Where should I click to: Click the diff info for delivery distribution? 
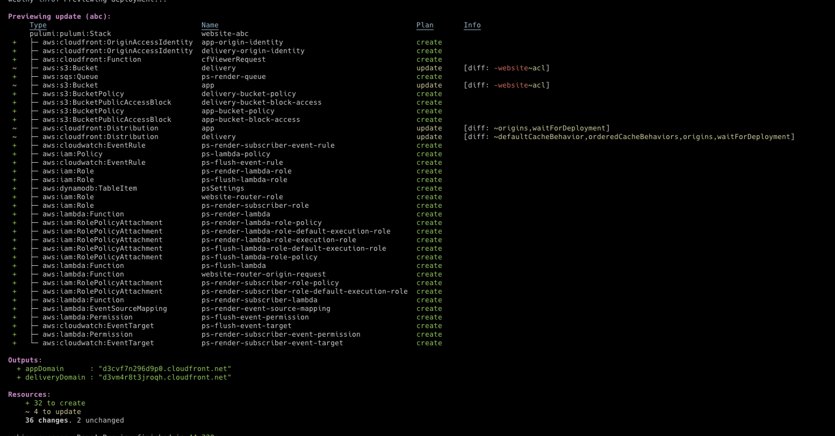tap(629, 137)
